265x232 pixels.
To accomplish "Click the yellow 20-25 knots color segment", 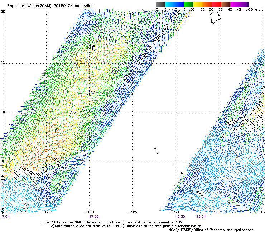I will tap(198, 4).
